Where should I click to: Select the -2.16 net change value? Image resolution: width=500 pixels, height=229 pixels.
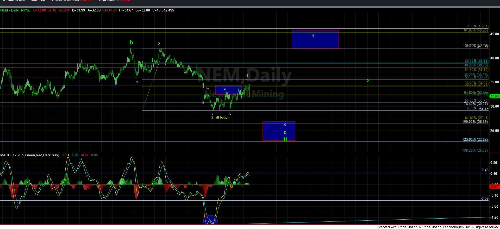coord(53,10)
